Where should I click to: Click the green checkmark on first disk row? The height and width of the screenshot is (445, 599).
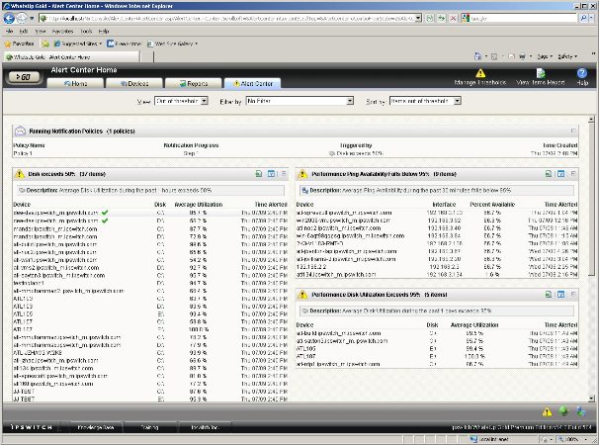tap(105, 213)
